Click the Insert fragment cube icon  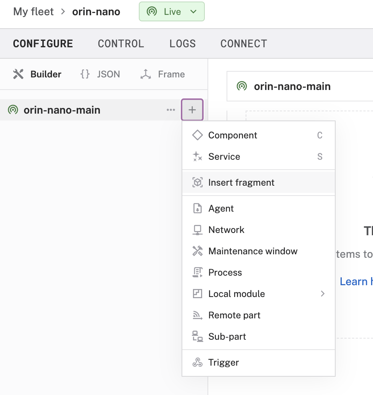point(197,183)
